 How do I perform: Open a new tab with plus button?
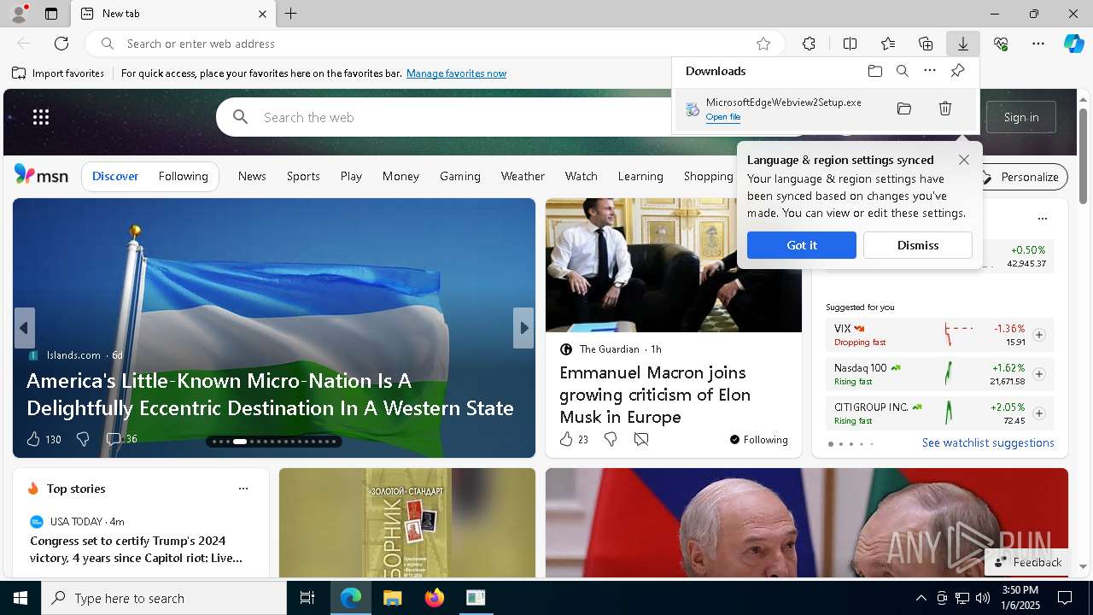tap(291, 14)
